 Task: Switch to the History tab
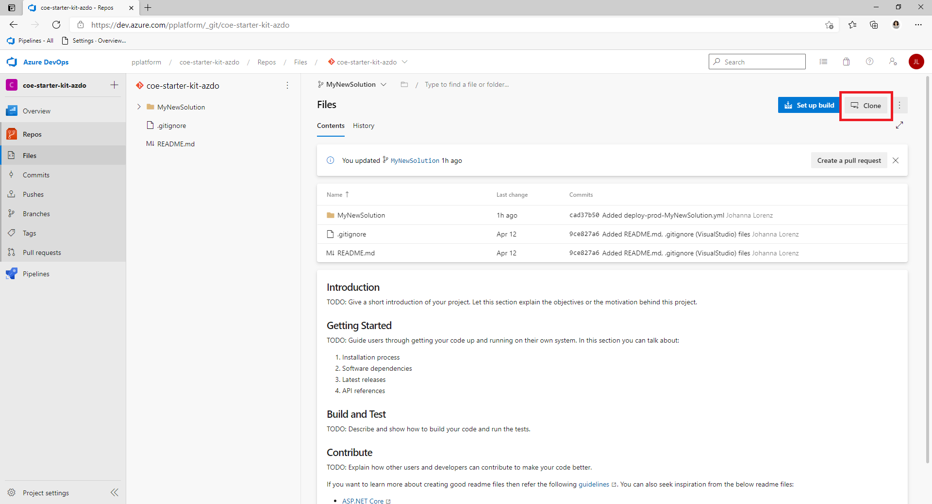tap(363, 126)
